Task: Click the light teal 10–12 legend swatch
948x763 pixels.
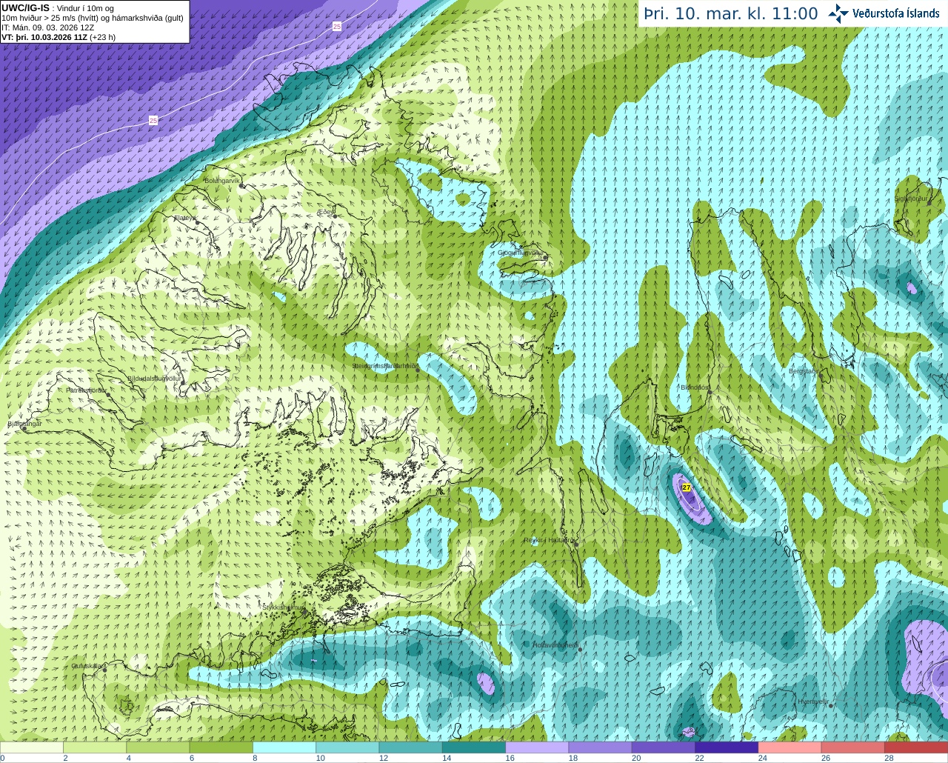Action: [x=347, y=747]
